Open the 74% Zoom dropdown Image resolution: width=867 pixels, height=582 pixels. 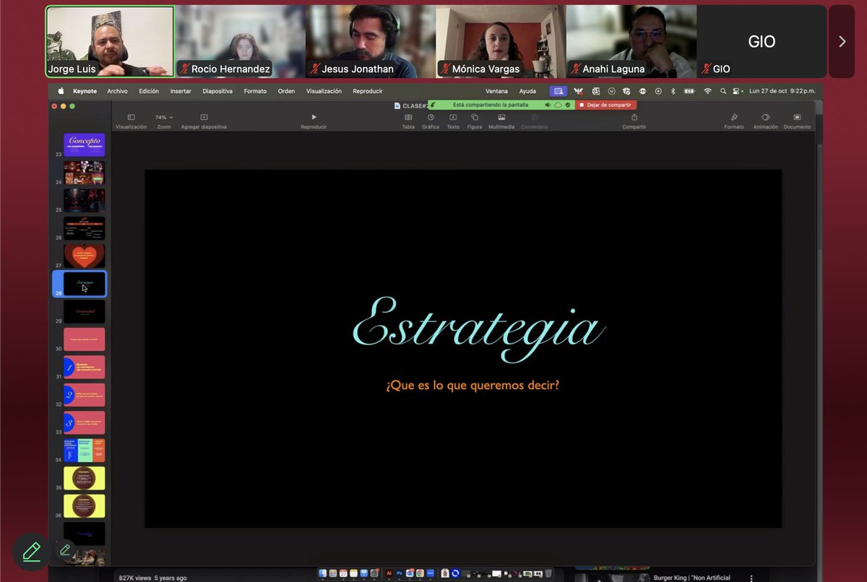pos(164,117)
